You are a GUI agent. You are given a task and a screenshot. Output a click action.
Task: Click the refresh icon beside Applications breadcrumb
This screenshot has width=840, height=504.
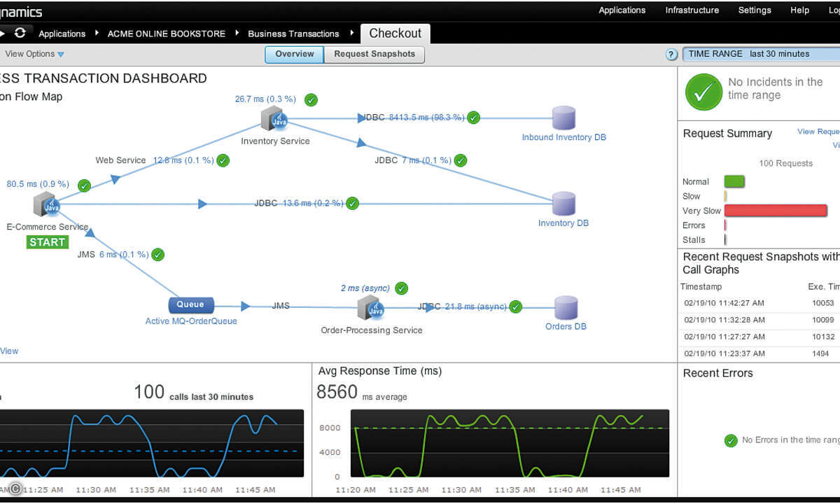tap(20, 33)
